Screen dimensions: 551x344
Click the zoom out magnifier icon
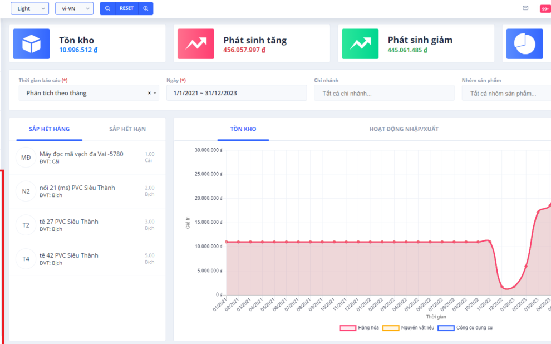[x=107, y=8]
